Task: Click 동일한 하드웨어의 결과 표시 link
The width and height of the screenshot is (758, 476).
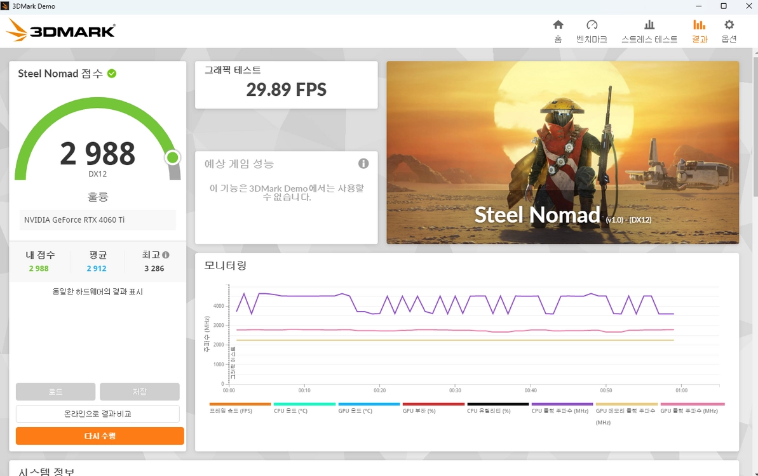Action: tap(98, 291)
